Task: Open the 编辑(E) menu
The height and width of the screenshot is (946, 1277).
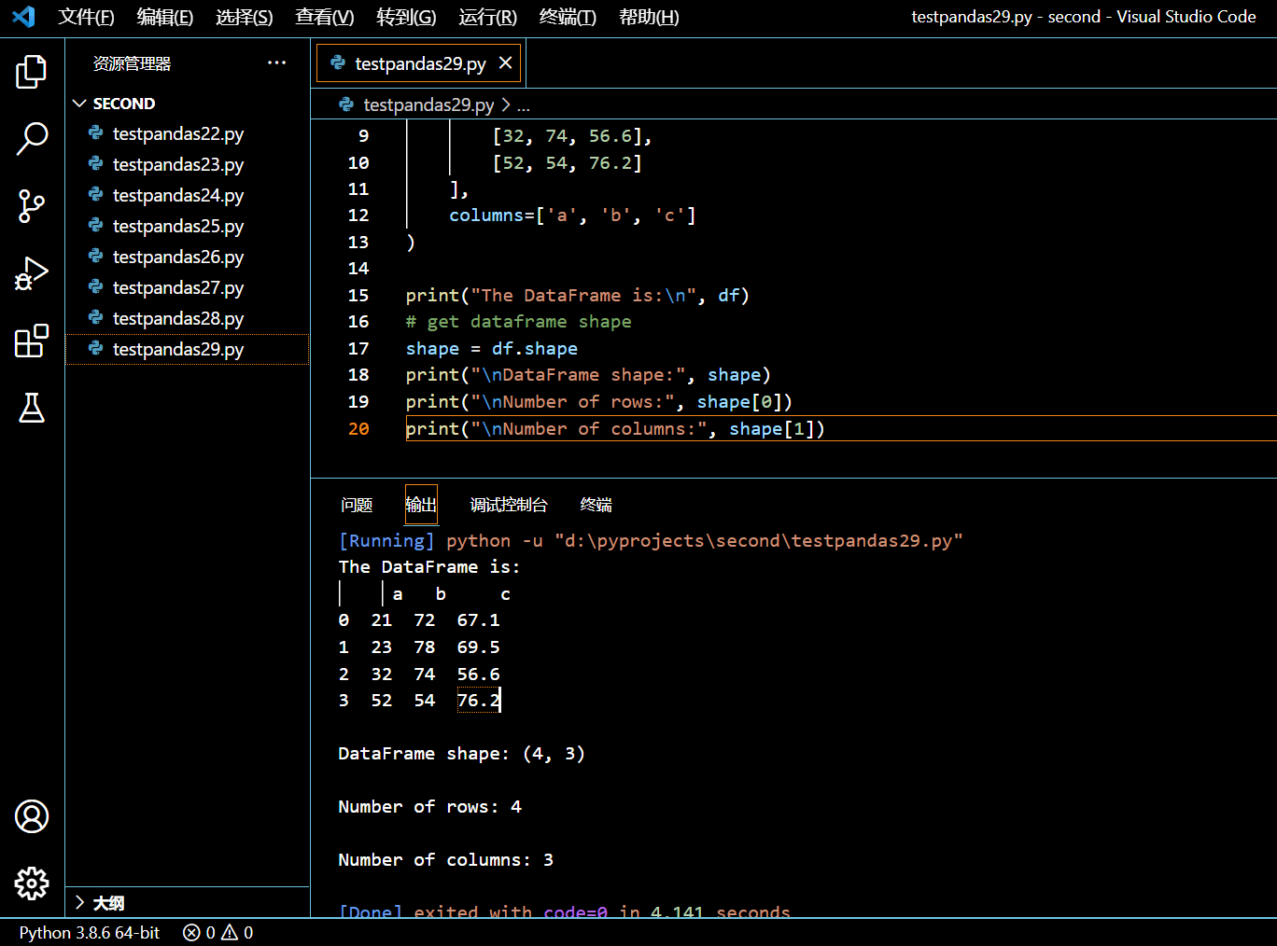Action: pyautogui.click(x=165, y=17)
